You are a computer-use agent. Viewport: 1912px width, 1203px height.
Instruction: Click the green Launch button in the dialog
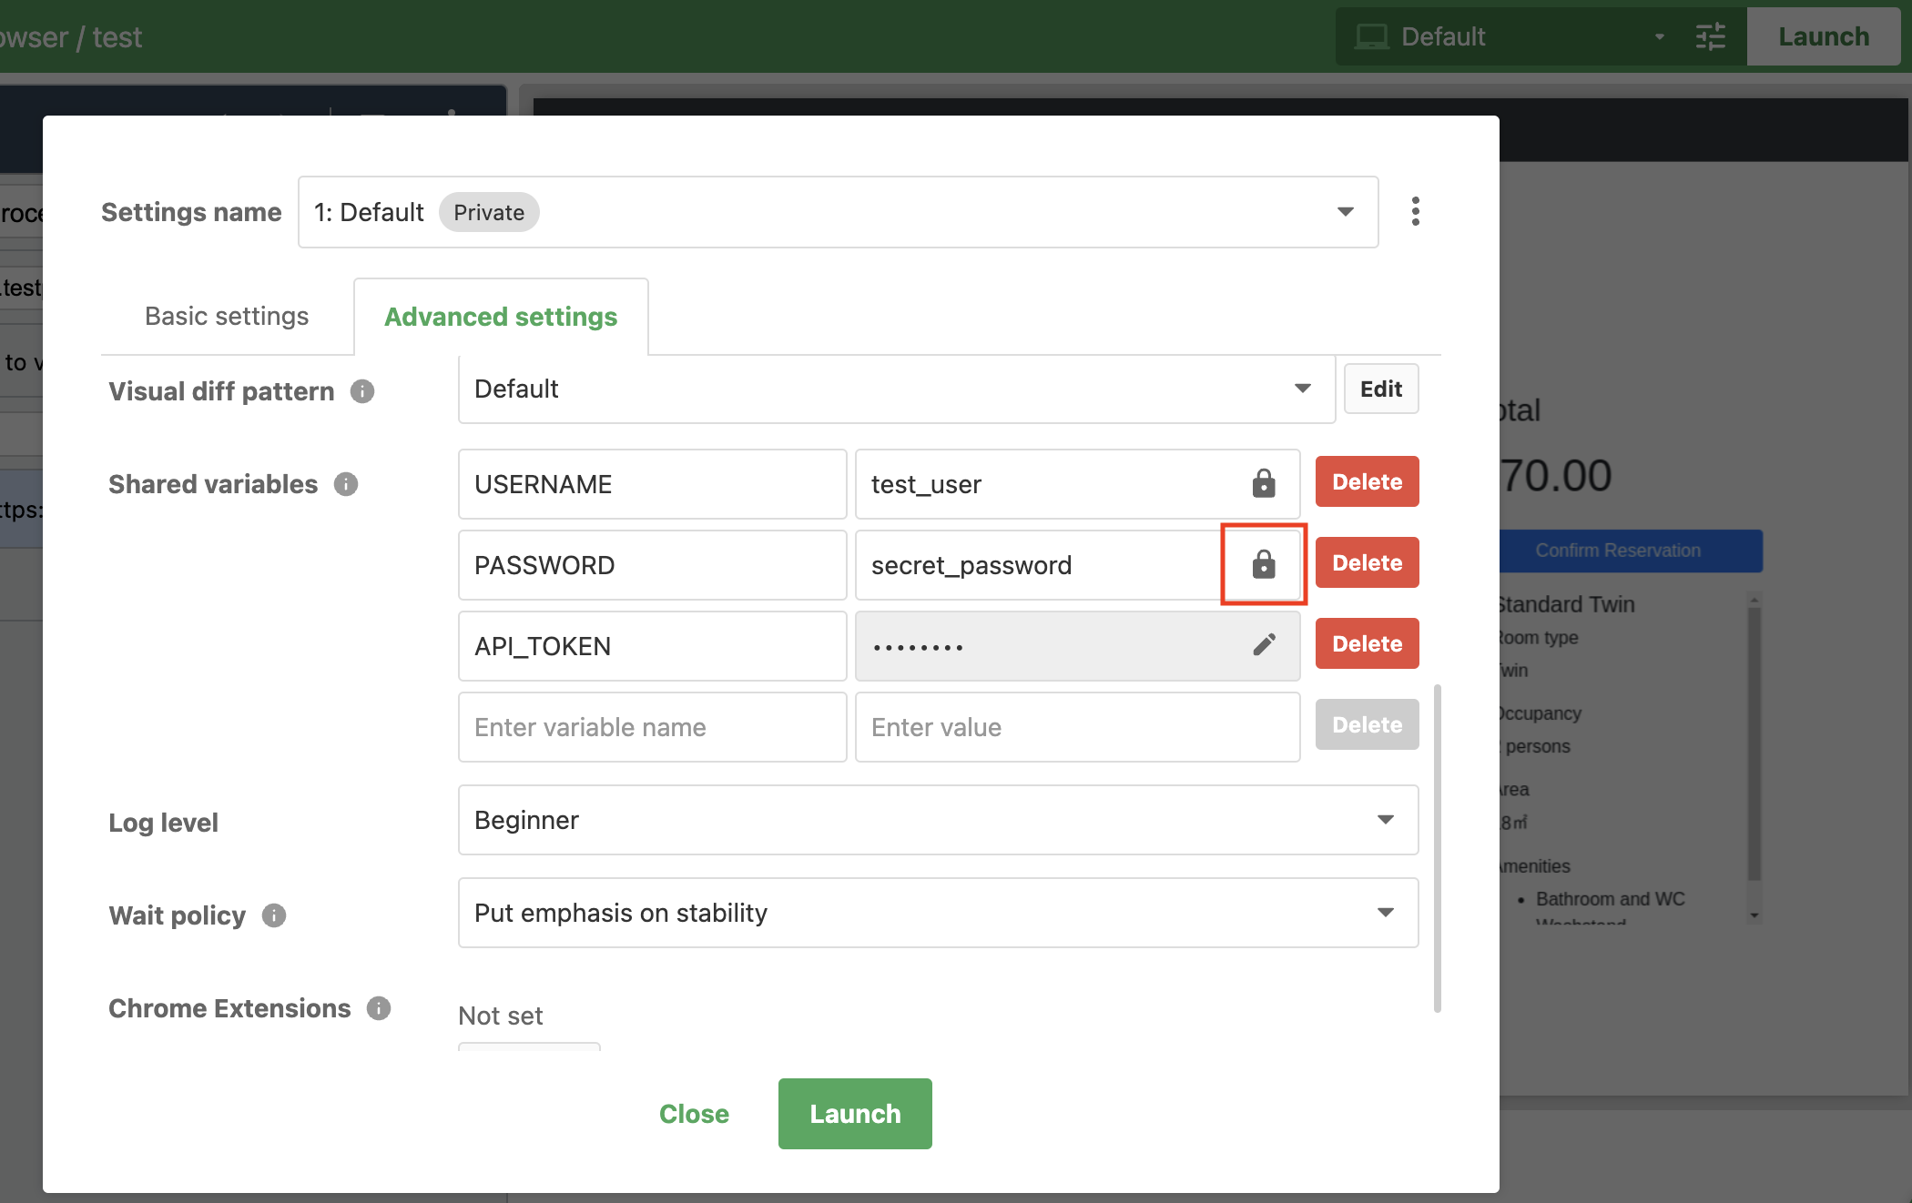[854, 1113]
